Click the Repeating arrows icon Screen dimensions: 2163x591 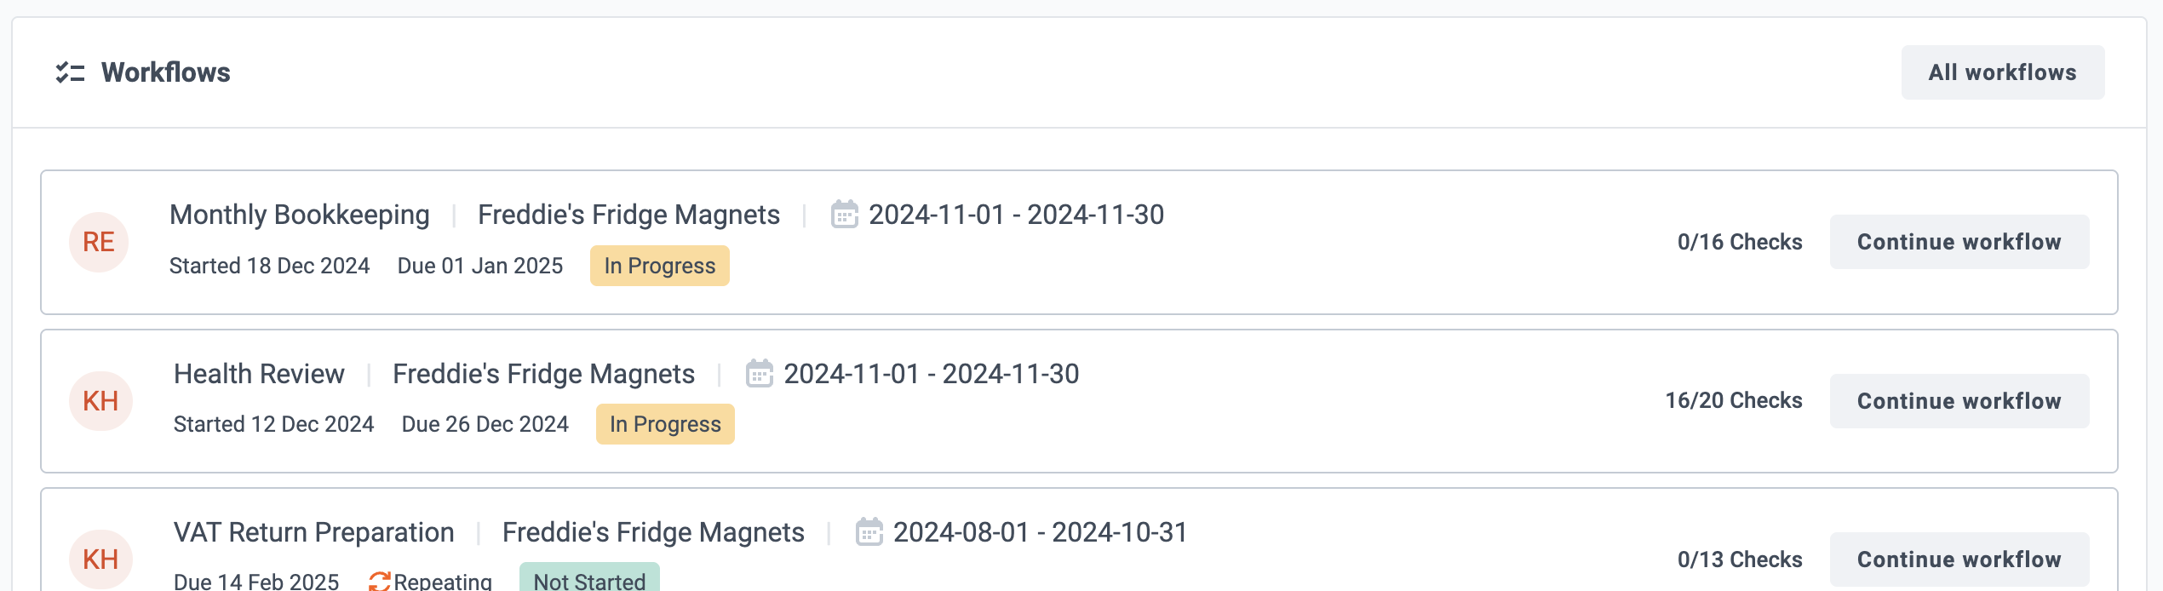(x=380, y=581)
